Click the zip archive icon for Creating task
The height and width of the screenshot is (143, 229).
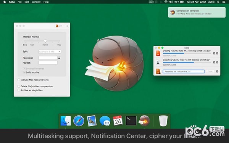coord(158,53)
